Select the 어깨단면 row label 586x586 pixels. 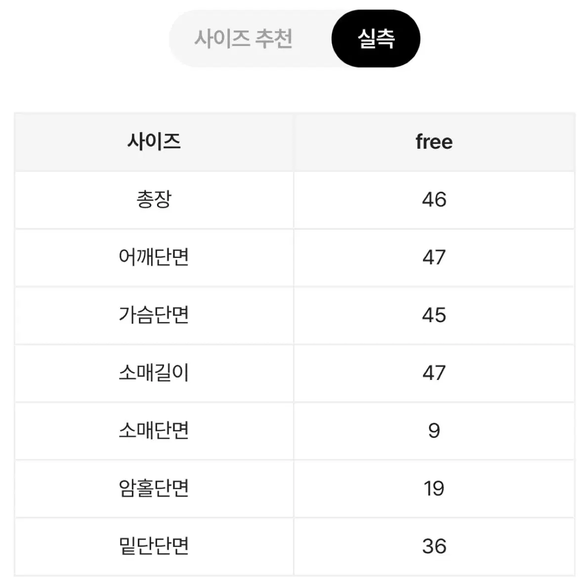154,257
